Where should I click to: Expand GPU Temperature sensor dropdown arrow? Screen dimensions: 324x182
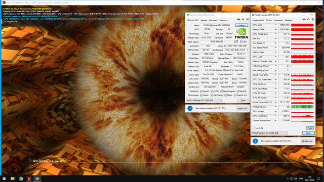coord(275,34)
